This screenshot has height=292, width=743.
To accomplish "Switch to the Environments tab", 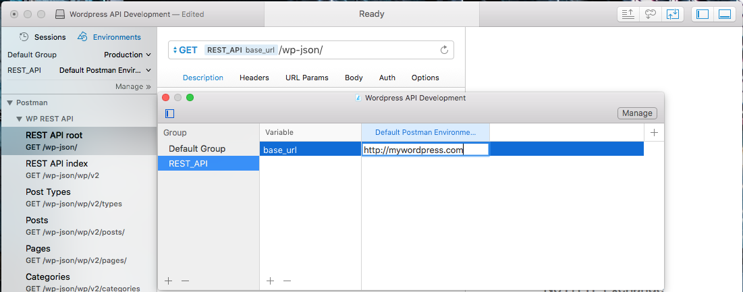I will (109, 37).
